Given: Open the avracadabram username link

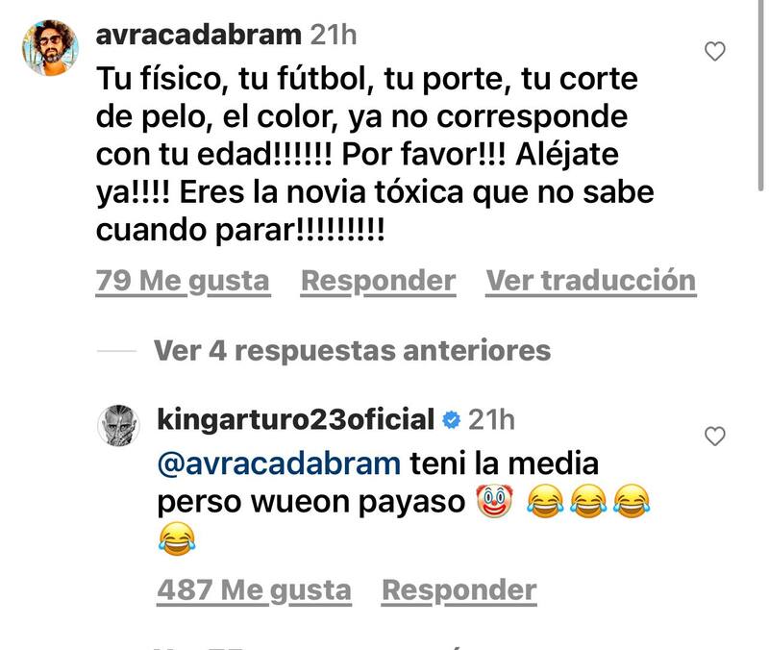Looking at the screenshot, I should click(x=199, y=36).
